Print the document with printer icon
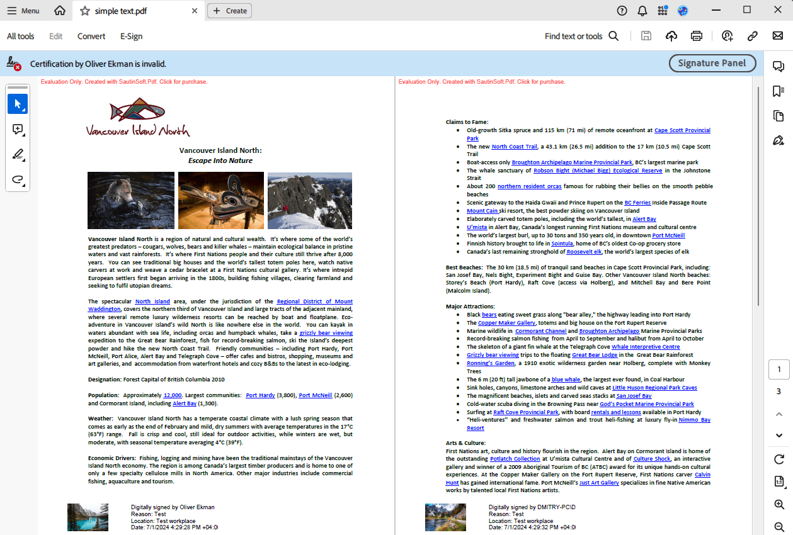 click(696, 36)
